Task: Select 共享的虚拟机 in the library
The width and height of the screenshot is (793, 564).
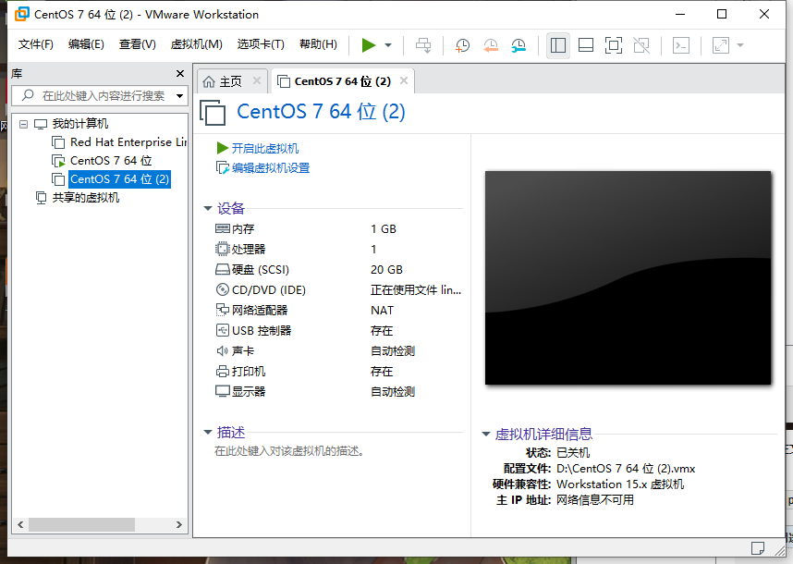Action: point(85,197)
